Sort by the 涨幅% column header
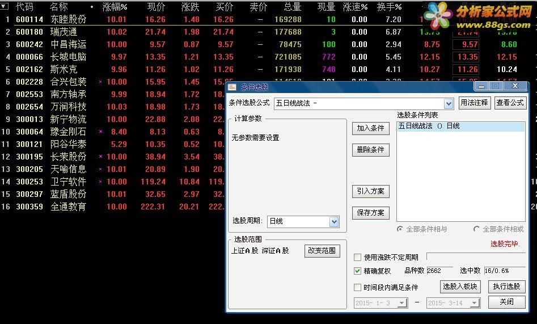This screenshot has width=537, height=324. pos(115,6)
